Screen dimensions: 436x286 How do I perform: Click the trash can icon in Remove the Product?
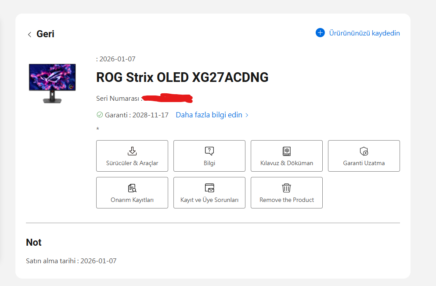tap(287, 188)
